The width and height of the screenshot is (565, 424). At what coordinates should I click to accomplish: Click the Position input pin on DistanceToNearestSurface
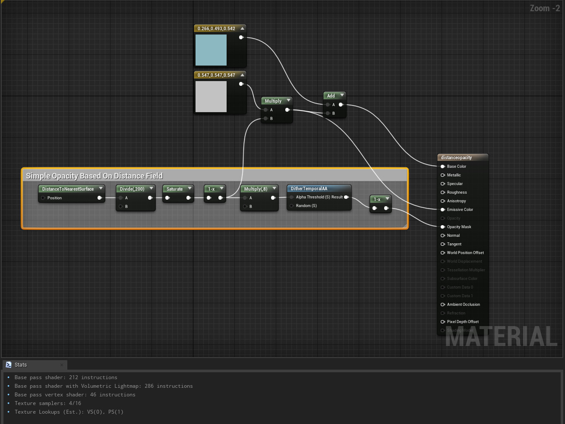pos(43,198)
